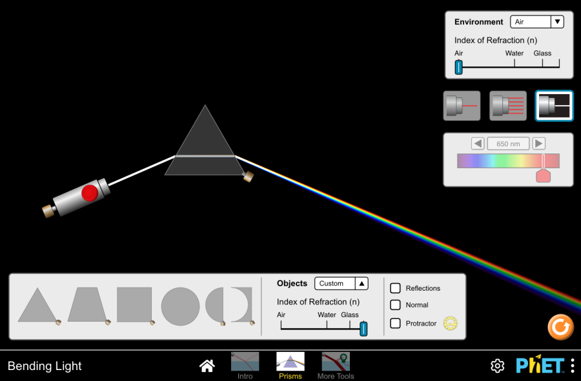Select the white light laser mode icon
This screenshot has width=581, height=381.
[x=553, y=105]
